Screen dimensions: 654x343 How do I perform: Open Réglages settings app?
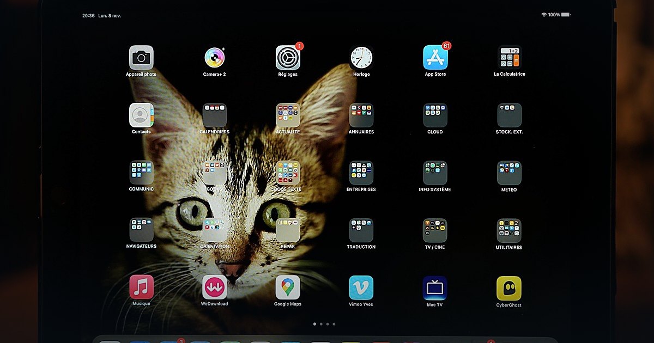tap(288, 58)
